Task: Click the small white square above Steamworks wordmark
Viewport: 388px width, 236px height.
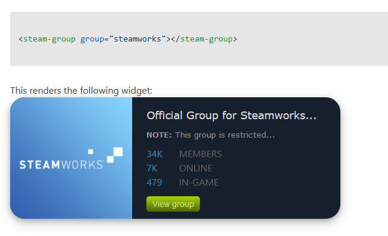Action: (x=90, y=152)
